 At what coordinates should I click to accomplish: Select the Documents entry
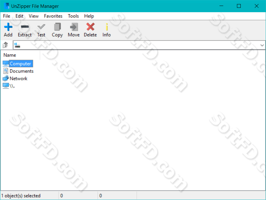[x=22, y=71]
